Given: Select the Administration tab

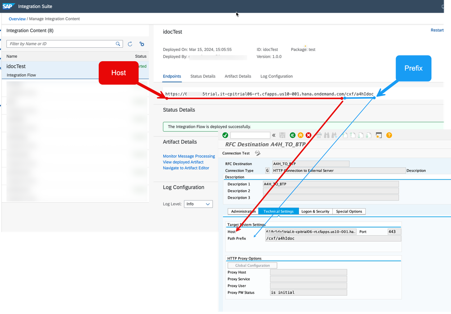Looking at the screenshot, I should click(243, 211).
